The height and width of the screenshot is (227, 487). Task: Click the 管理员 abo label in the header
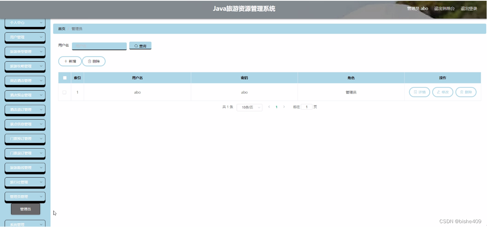point(417,8)
